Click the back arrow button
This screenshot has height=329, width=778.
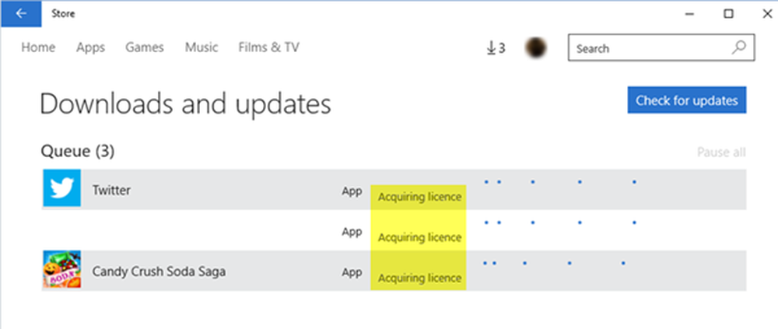click(21, 13)
